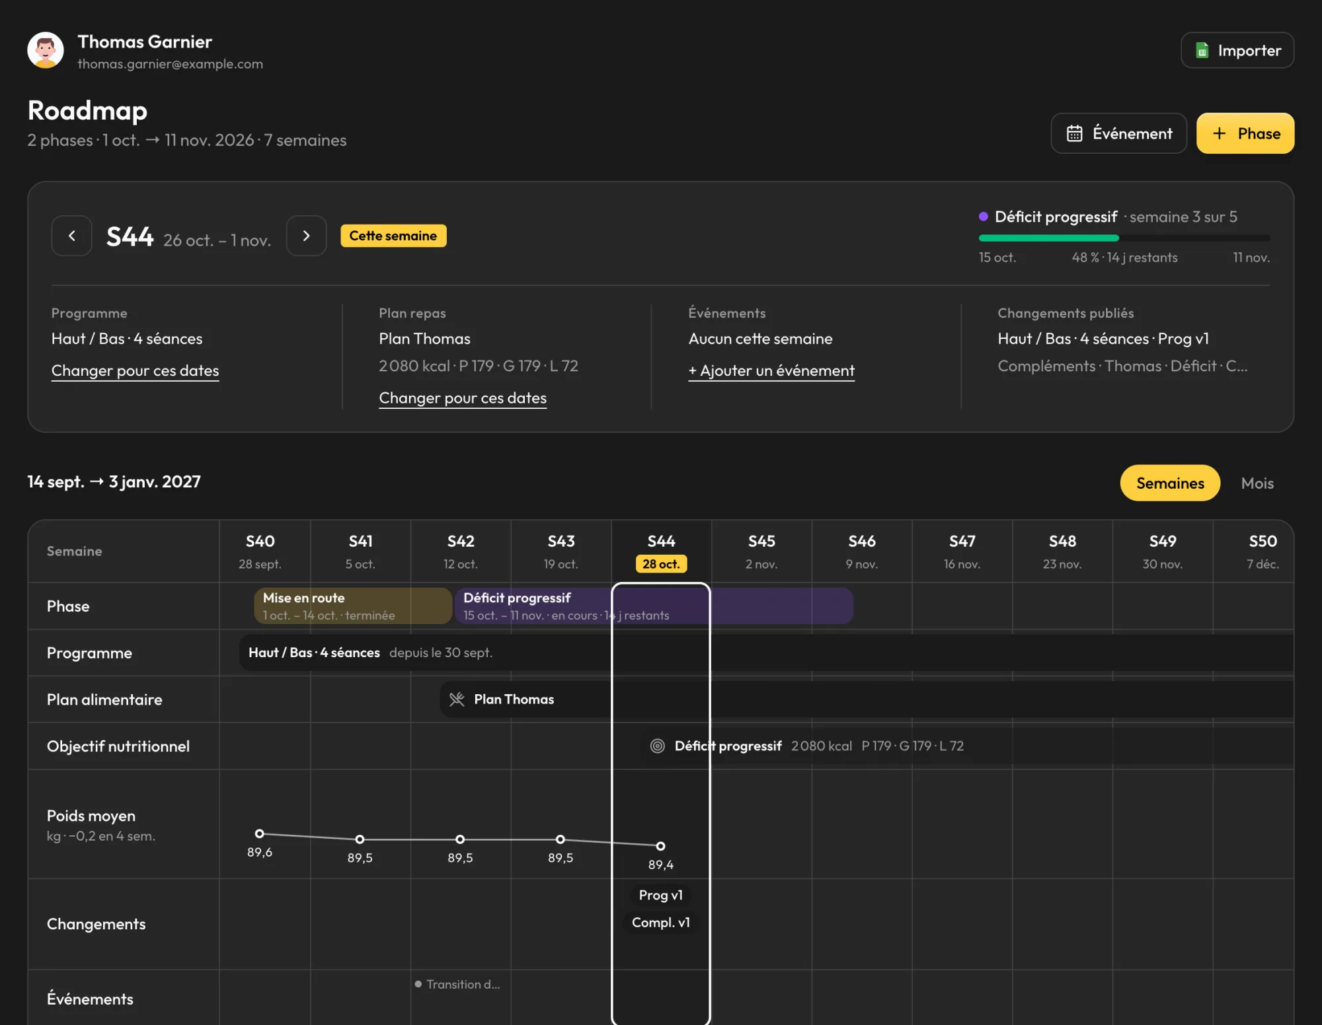Click the S43 week column header
This screenshot has width=1322, height=1025.
(x=561, y=551)
